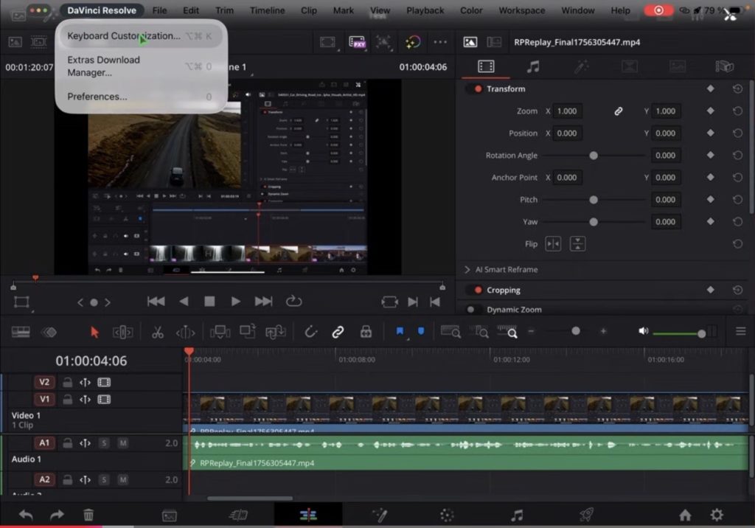Screen dimensions: 755x528
Task: Select the arrow selection tool
Action: click(x=94, y=332)
